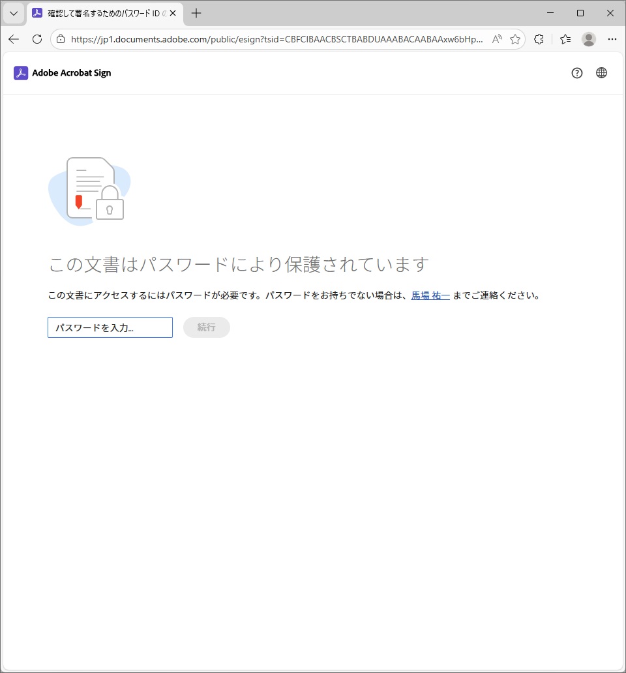
Task: Reload the page with the refresh icon
Action: (x=37, y=39)
